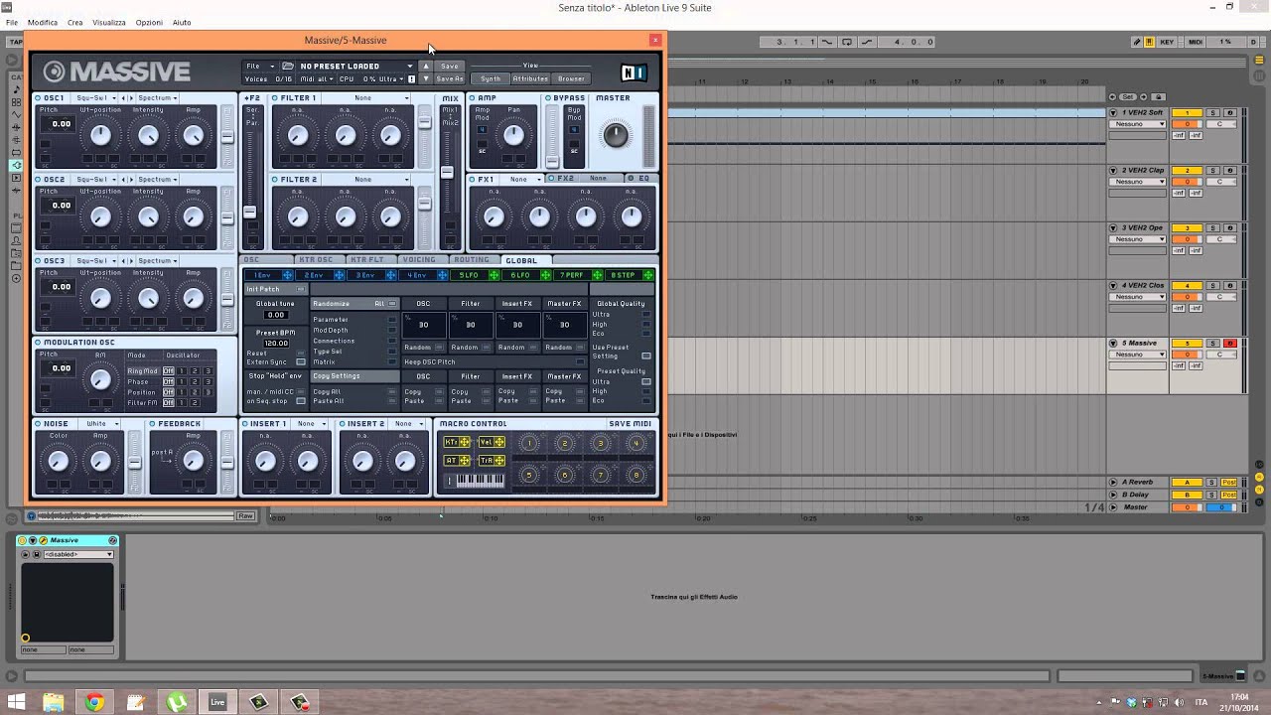Open Nessuno dropdown on 5 Massive track
1271x715 pixels.
[1139, 355]
